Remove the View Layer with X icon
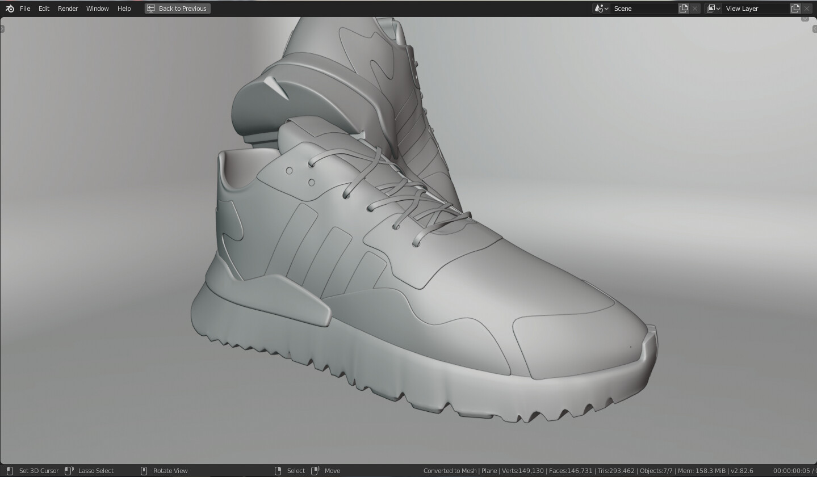This screenshot has width=817, height=477. pos(807,9)
